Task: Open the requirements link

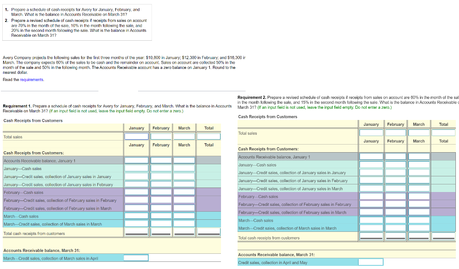Action: [x=32, y=80]
